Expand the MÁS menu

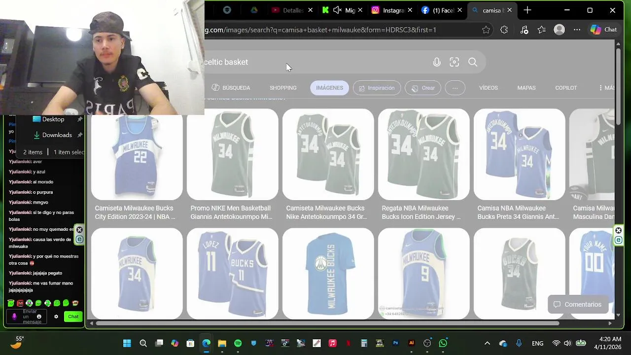[x=607, y=88]
